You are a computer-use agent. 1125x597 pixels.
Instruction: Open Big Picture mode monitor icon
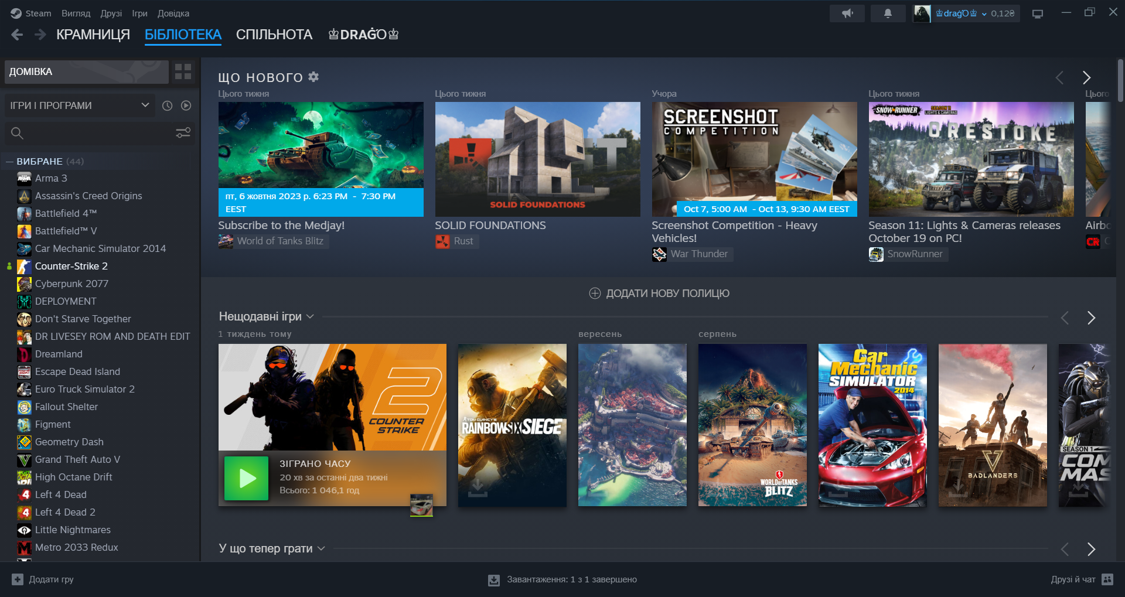1037,14
